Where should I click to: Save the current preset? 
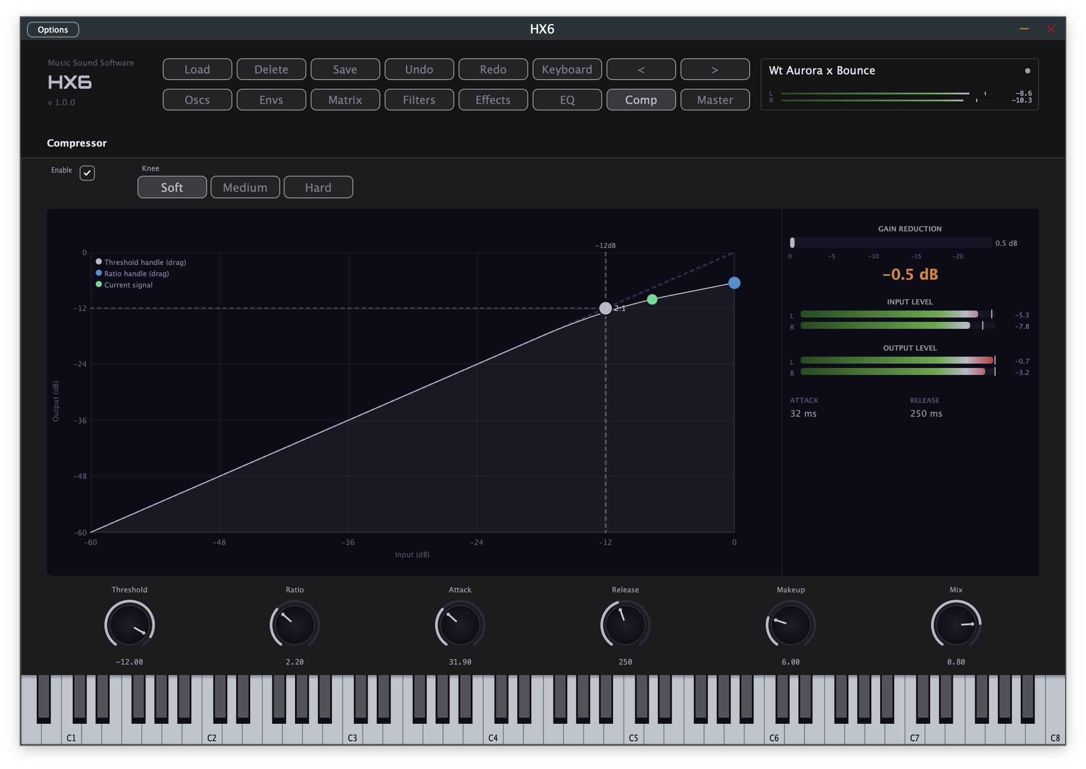coord(345,70)
